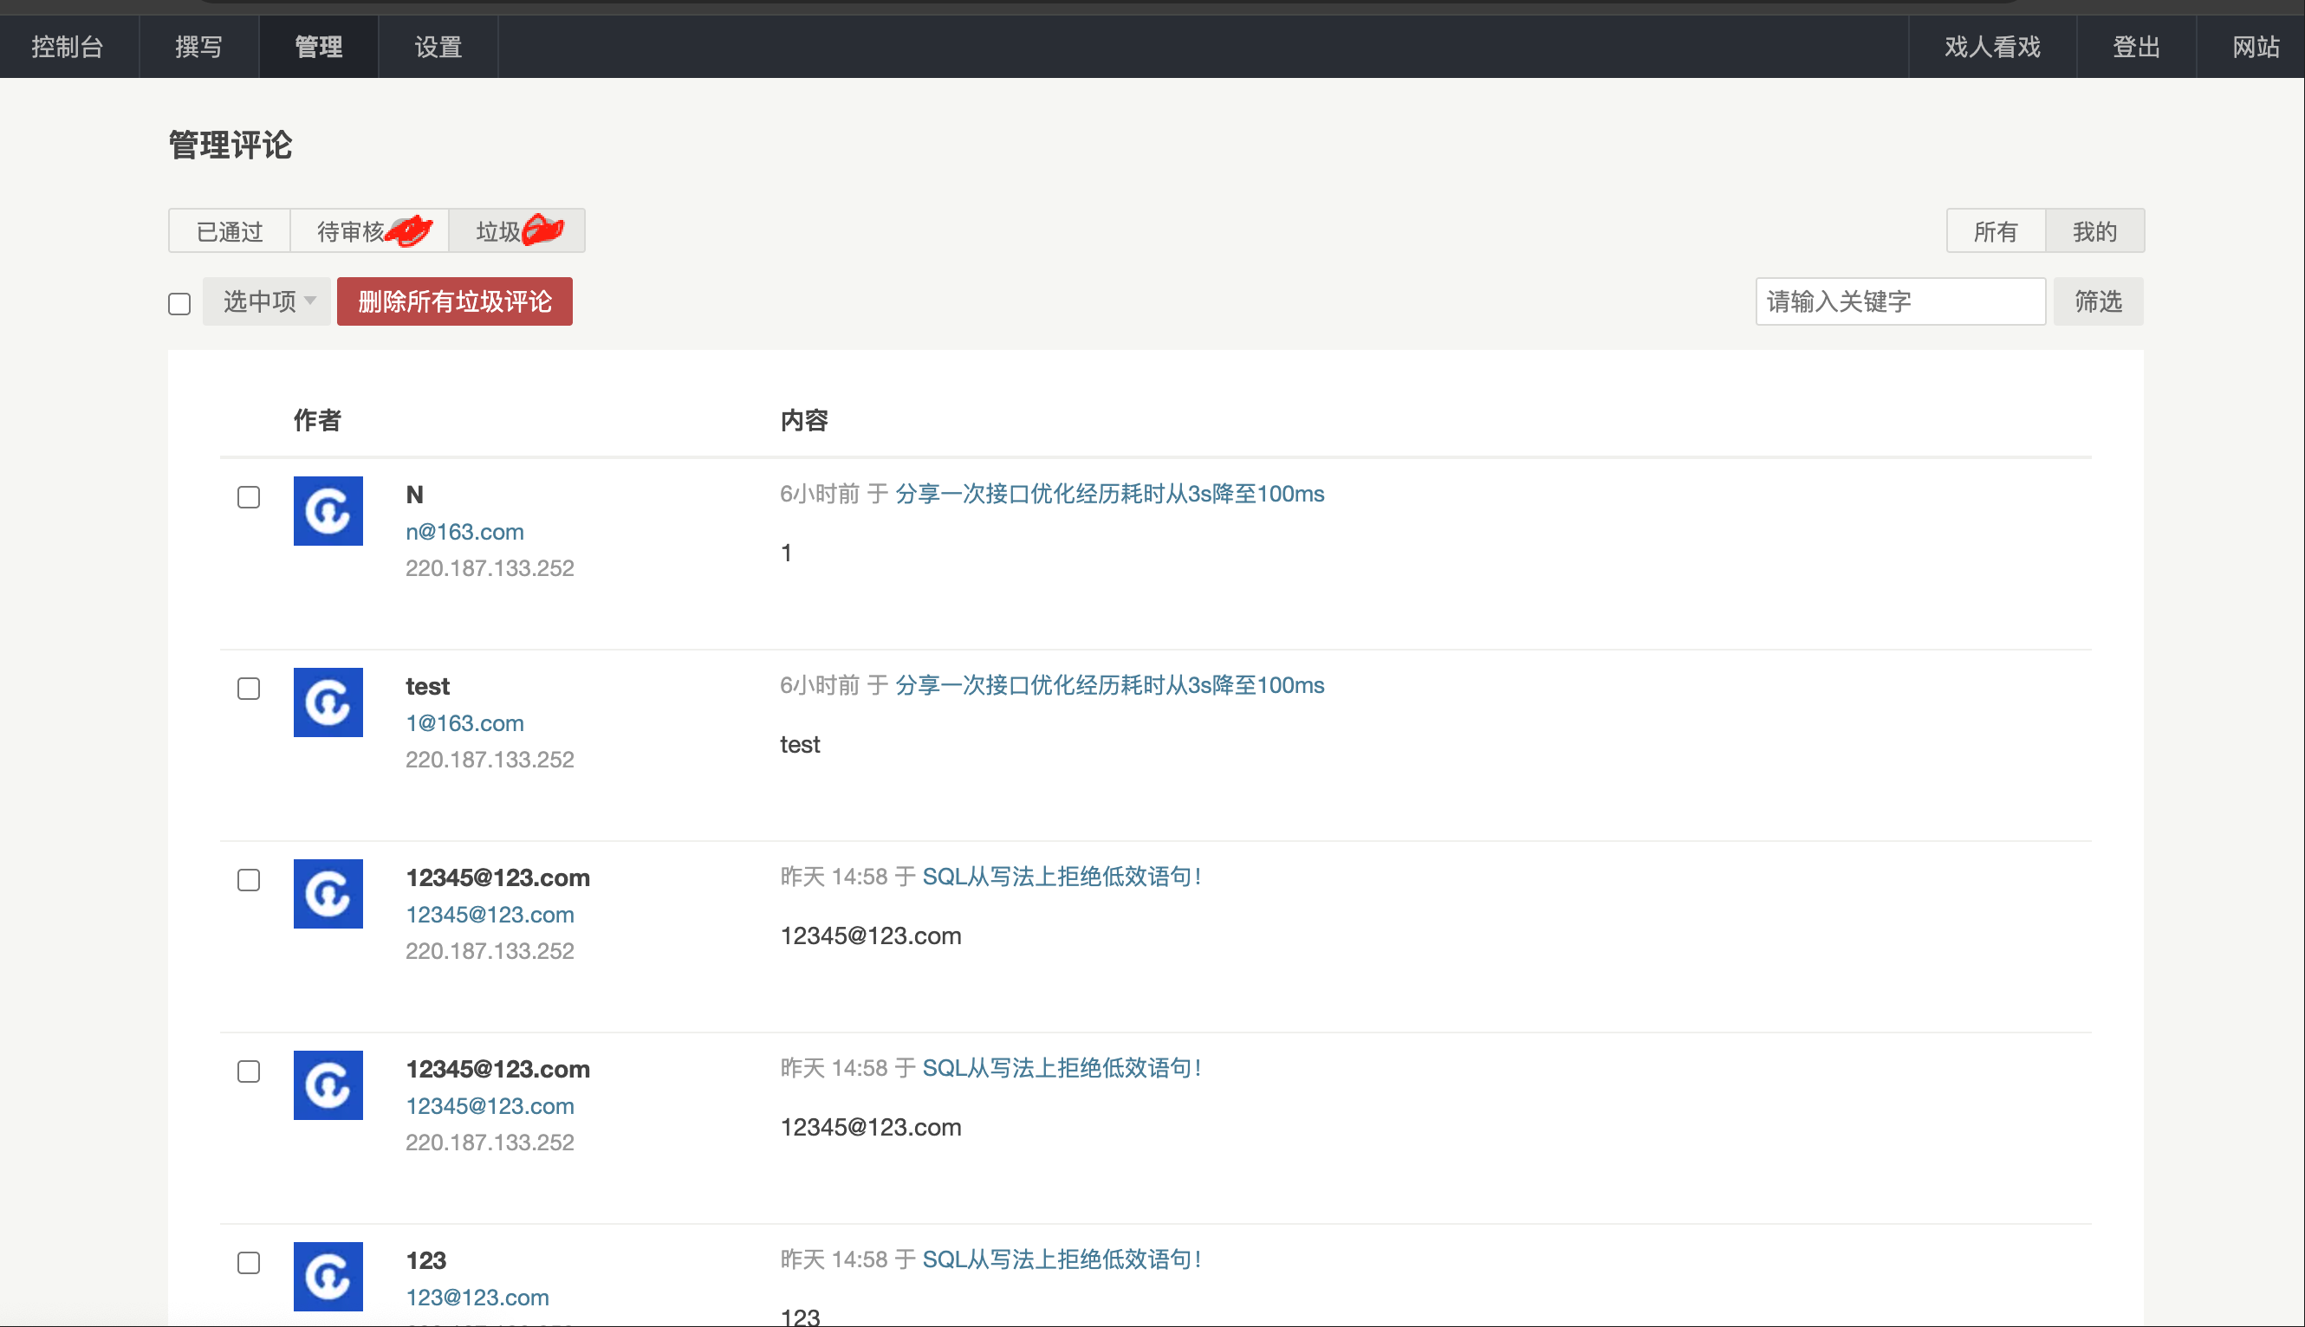This screenshot has height=1327, width=2305.
Task: Open email link n@163.com
Action: click(464, 531)
